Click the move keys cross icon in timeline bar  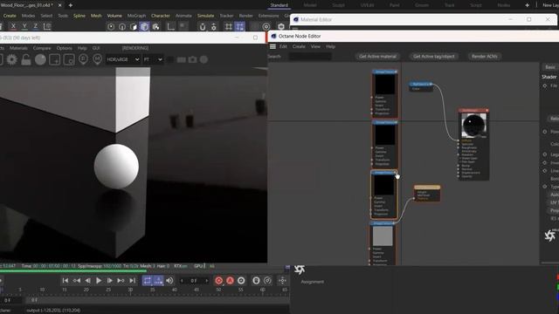(282, 281)
